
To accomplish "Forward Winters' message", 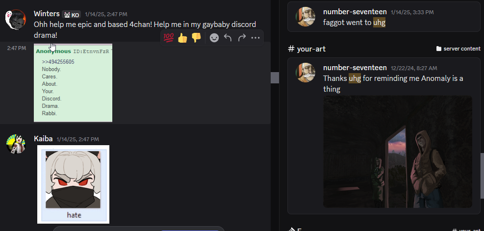I will coord(242,38).
